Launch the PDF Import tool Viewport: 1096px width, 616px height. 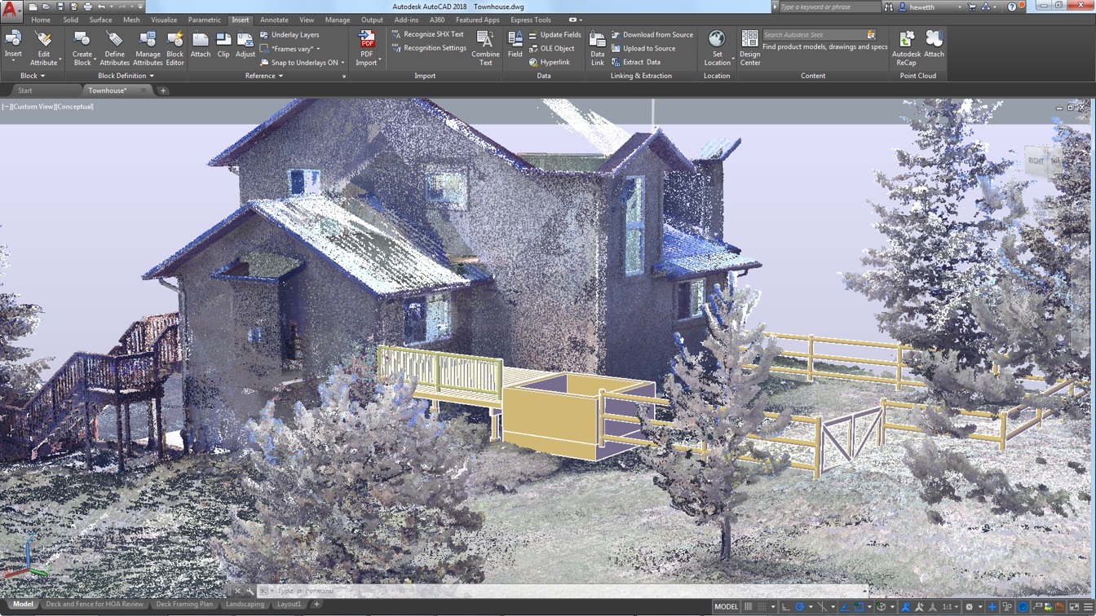coord(366,45)
